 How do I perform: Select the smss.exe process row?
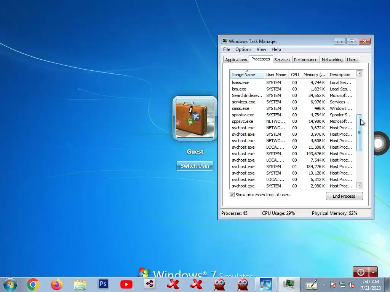(x=293, y=108)
